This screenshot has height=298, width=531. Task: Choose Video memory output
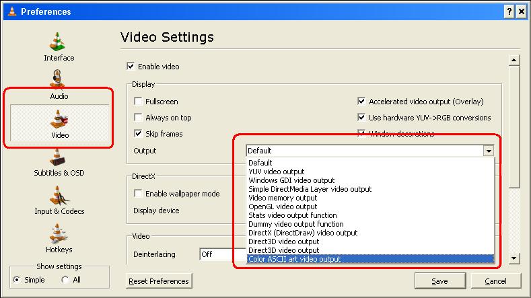point(370,198)
